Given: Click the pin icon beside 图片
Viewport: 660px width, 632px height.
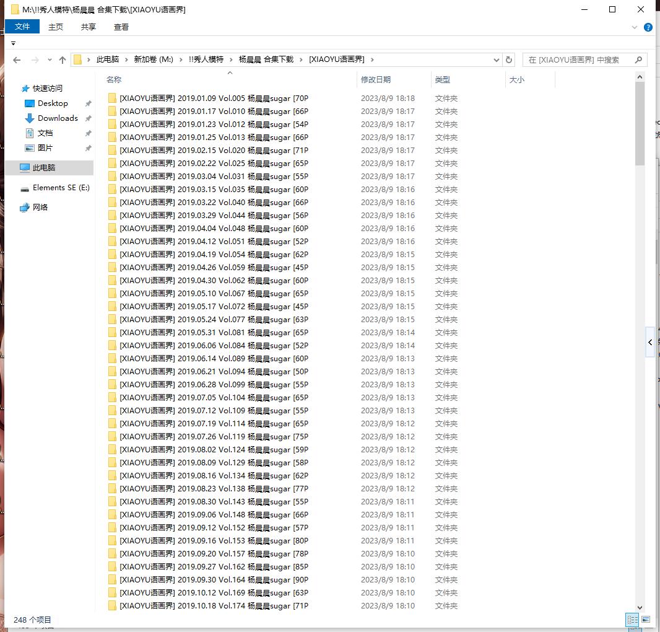Looking at the screenshot, I should click(88, 148).
